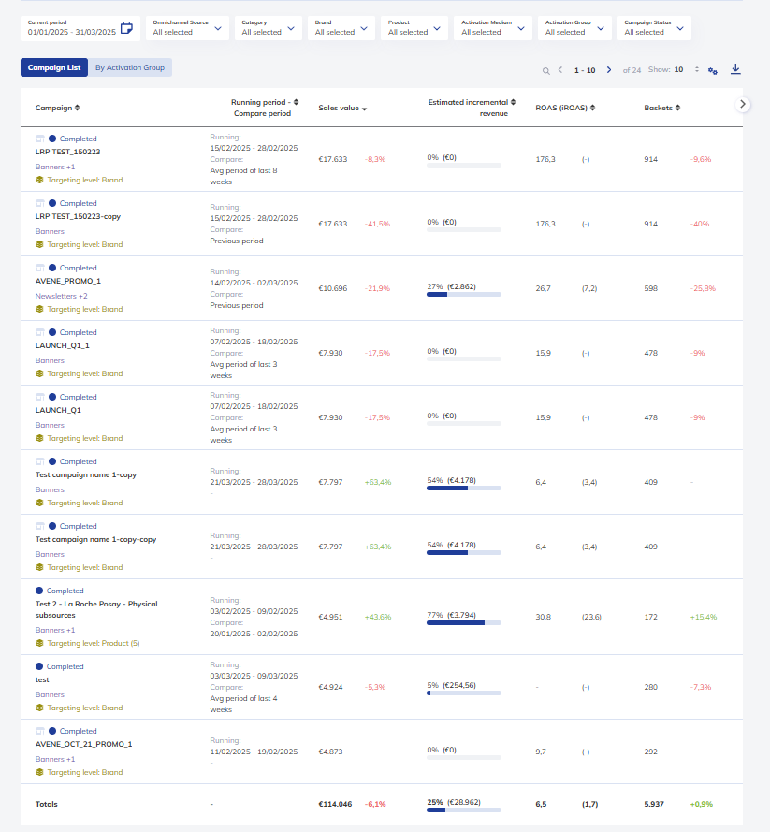Open the Brand filter dropdown
The image size is (770, 832).
pyautogui.click(x=341, y=28)
